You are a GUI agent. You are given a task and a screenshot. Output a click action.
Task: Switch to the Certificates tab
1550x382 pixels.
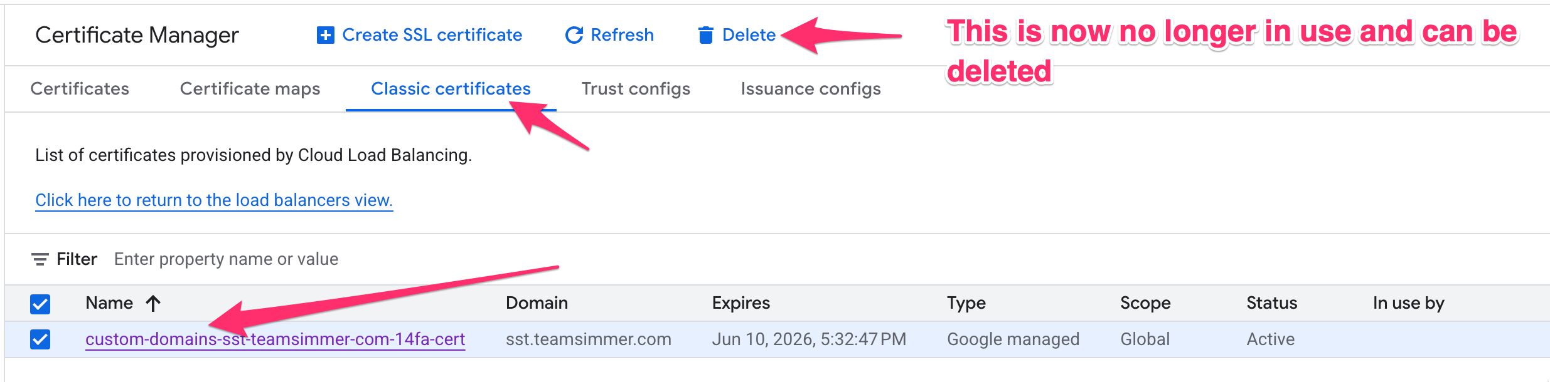(80, 89)
